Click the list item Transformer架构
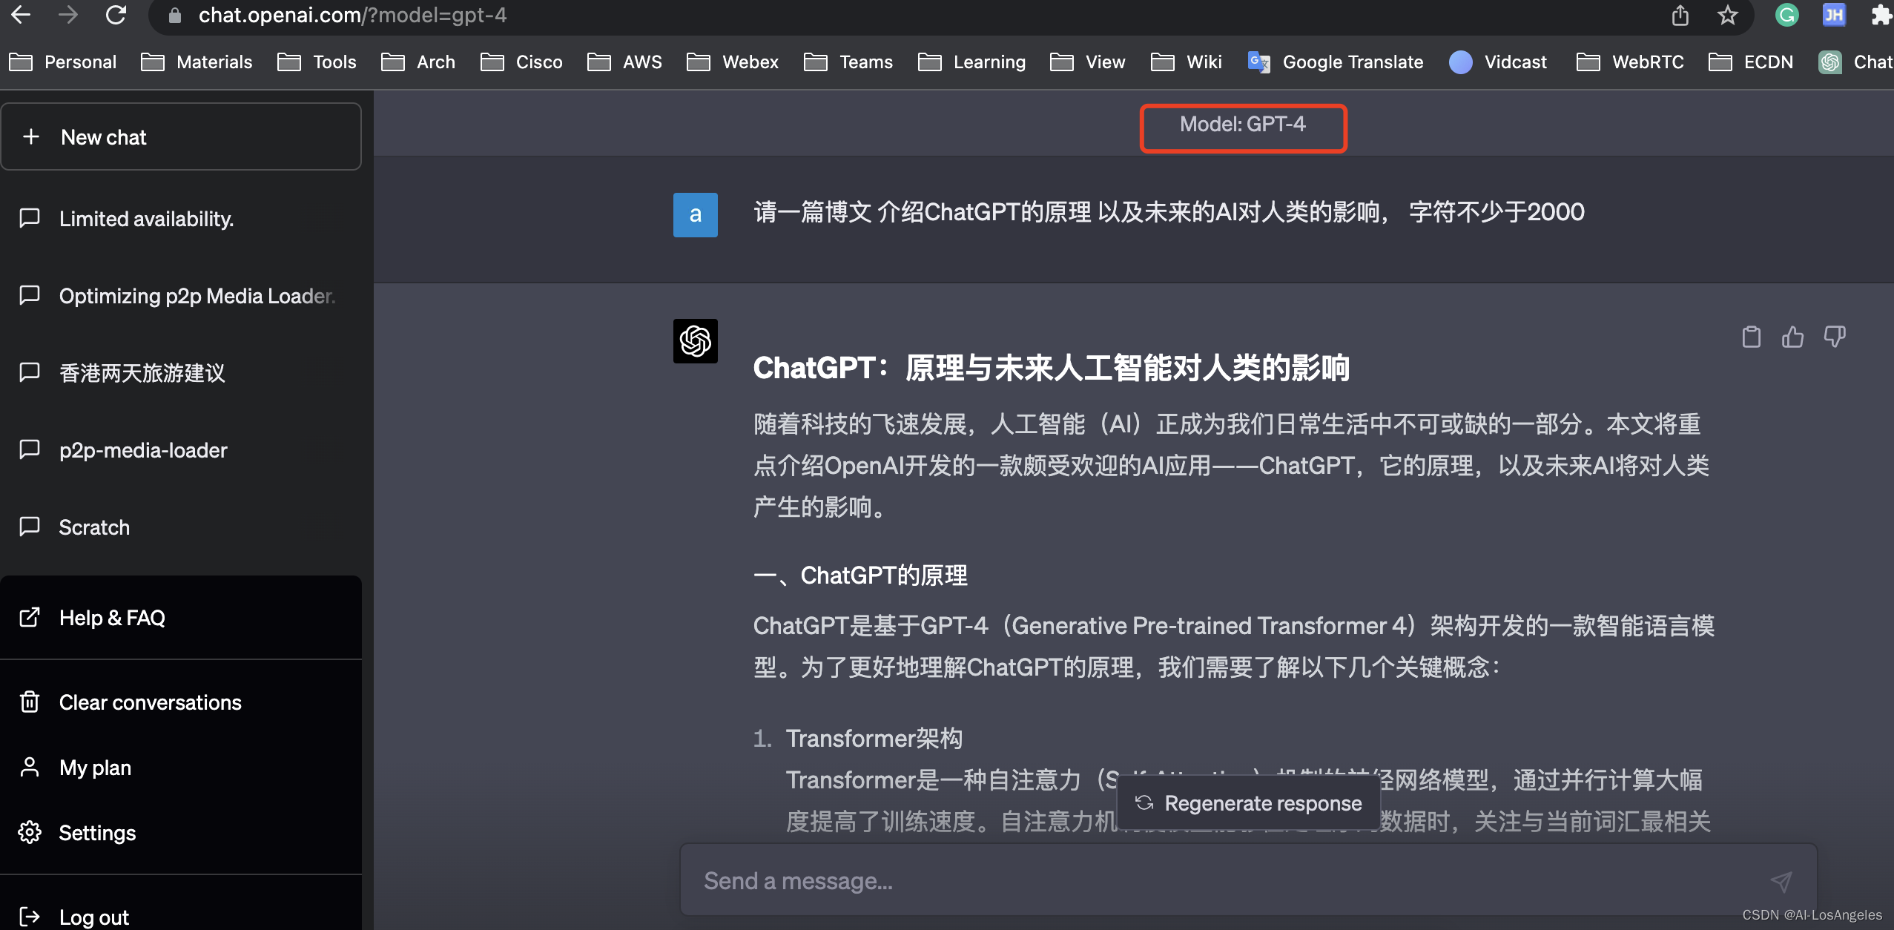1894x930 pixels. (x=874, y=739)
